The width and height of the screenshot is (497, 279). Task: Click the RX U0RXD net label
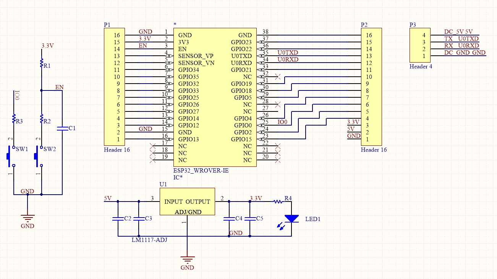tap(461, 45)
